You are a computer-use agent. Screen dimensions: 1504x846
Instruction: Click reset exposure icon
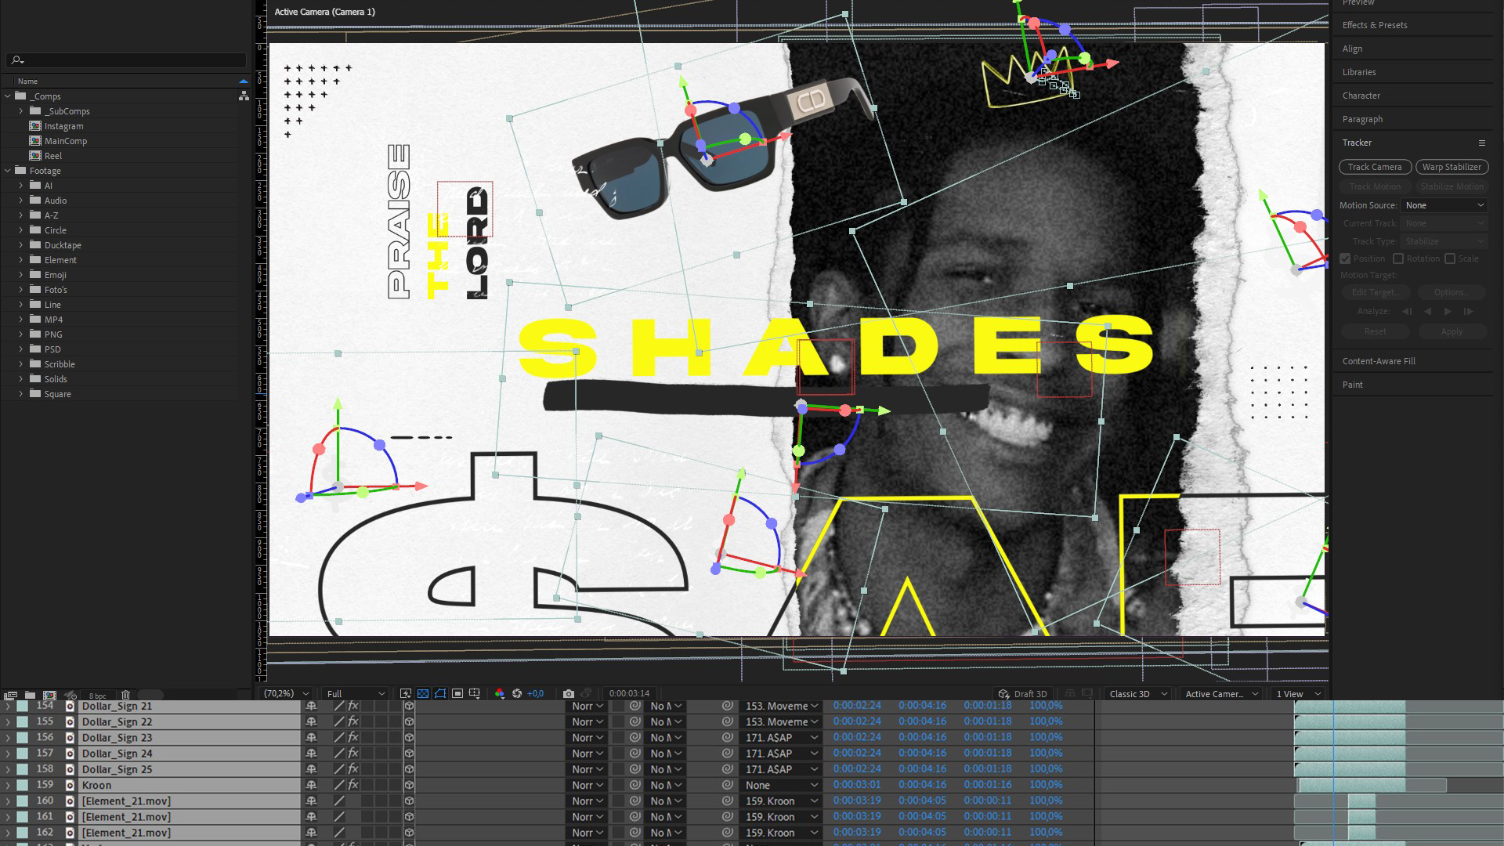tap(517, 693)
